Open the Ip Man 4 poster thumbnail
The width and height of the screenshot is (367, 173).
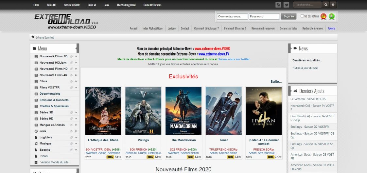click(264, 111)
